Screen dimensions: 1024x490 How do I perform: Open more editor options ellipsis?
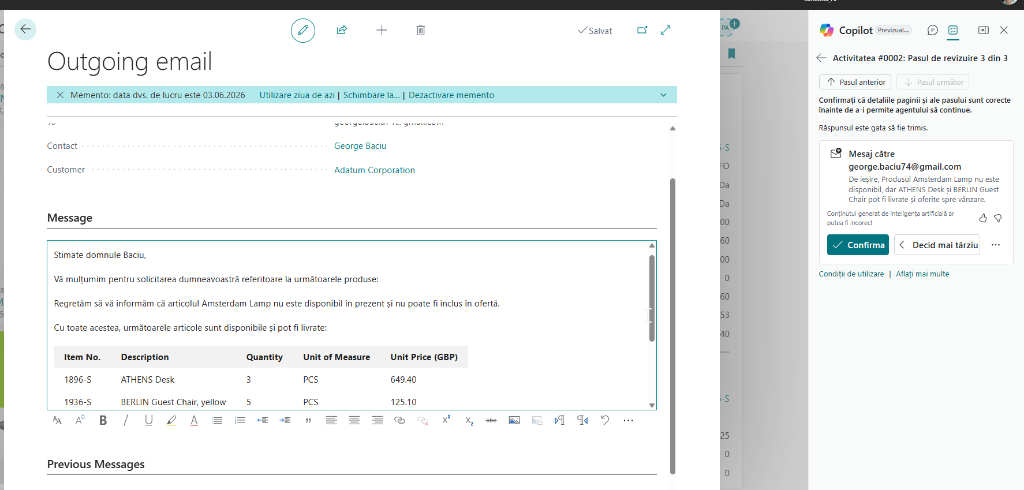[628, 420]
